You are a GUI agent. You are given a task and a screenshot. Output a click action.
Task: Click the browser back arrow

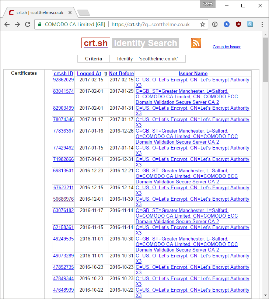pos(7,24)
